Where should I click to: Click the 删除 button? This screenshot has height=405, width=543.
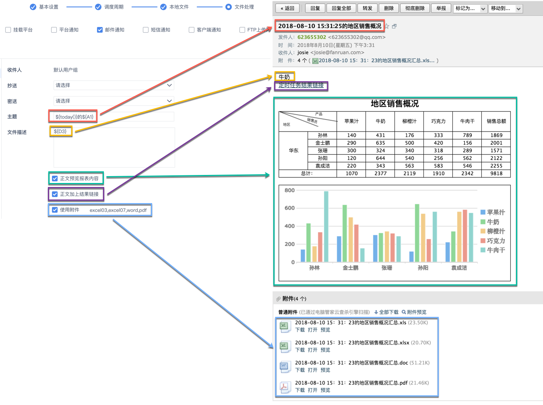click(x=389, y=8)
